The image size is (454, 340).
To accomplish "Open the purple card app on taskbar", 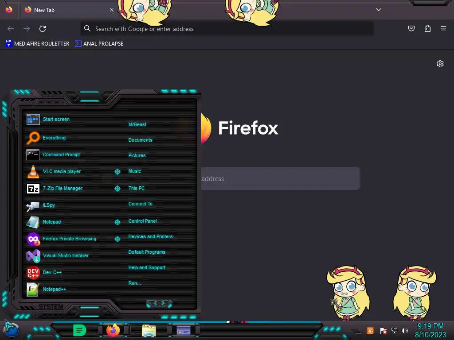I will tap(184, 330).
